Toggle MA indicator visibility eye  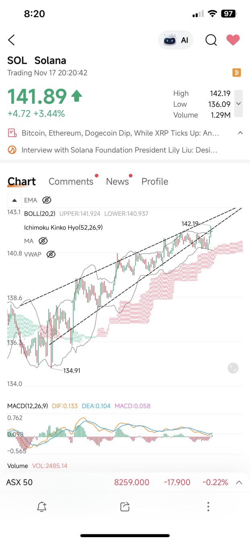[43, 241]
